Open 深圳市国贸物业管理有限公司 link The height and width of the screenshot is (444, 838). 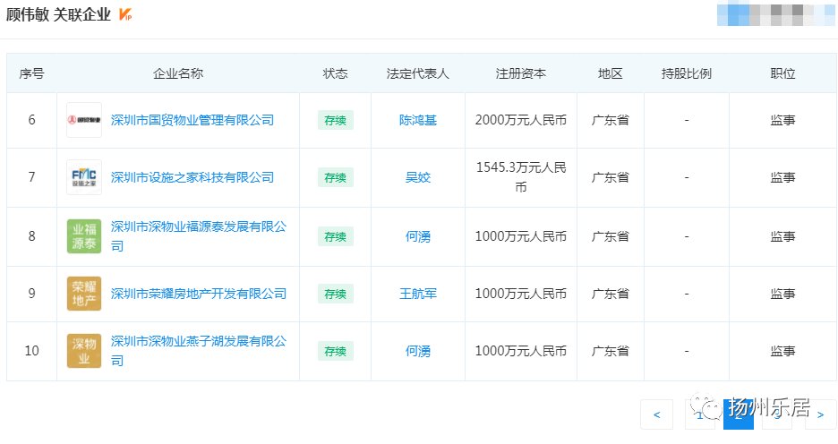(x=192, y=120)
